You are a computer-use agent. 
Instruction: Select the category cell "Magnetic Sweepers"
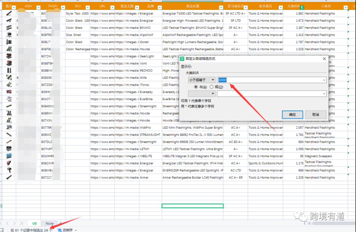point(326,156)
